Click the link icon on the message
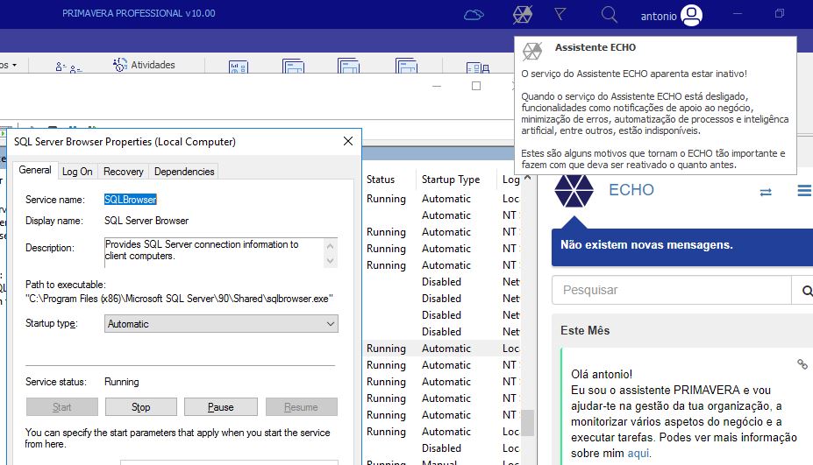Screen dimensions: 813x465 [802, 364]
